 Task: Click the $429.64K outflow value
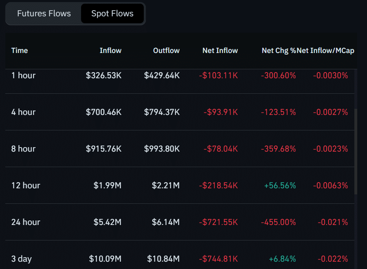pos(162,75)
